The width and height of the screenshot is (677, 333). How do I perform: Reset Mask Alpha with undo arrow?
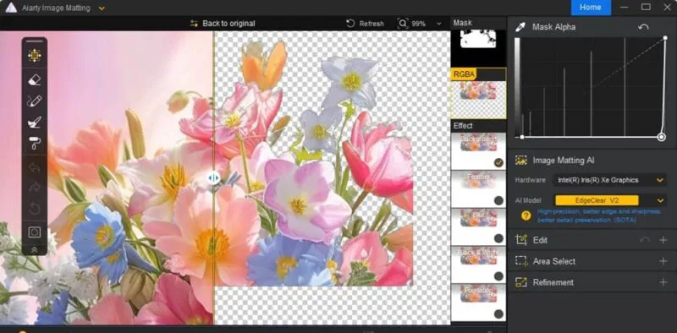pyautogui.click(x=643, y=27)
